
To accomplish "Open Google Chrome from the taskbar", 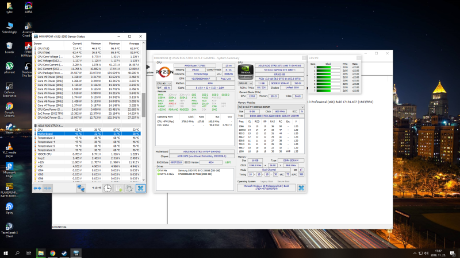I will [52, 252].
